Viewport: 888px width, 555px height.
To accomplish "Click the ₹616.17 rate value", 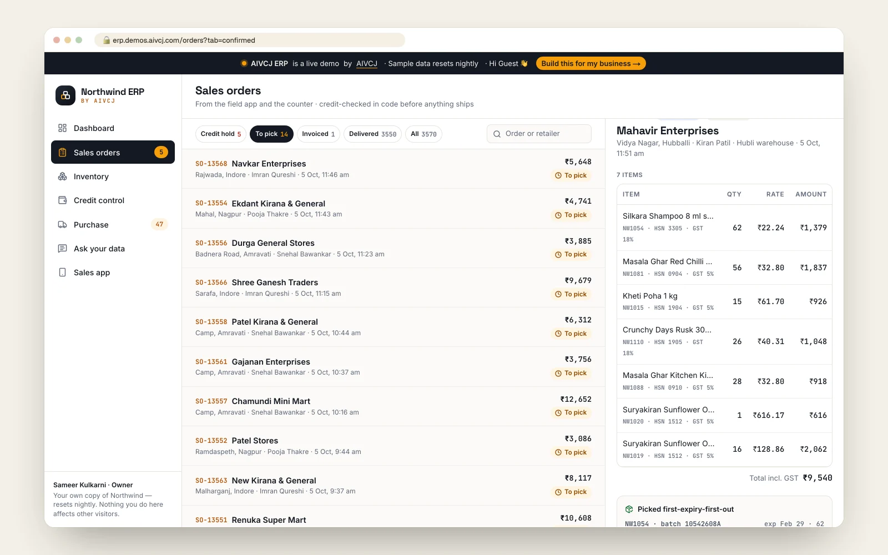I will (x=768, y=415).
